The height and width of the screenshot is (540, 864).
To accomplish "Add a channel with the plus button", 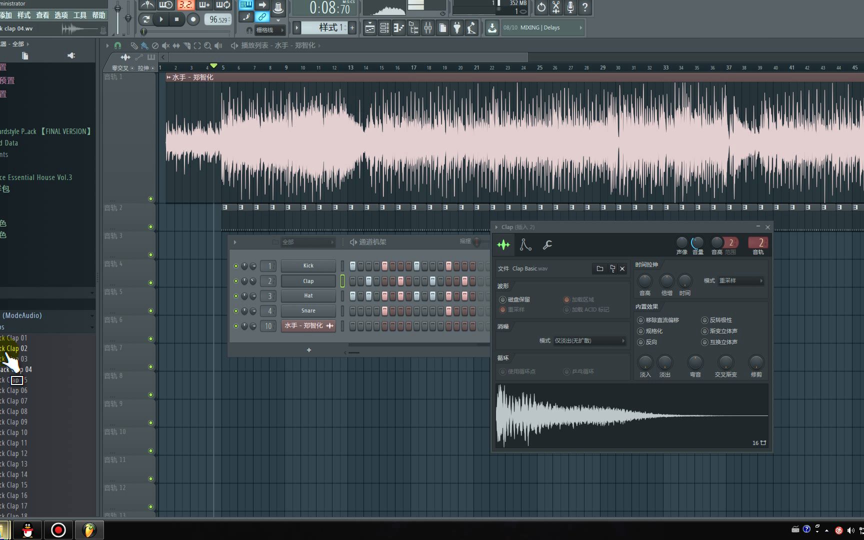I will click(x=309, y=350).
